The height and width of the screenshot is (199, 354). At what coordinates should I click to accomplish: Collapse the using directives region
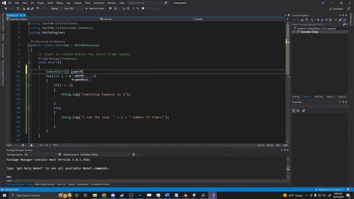[x=29, y=23]
